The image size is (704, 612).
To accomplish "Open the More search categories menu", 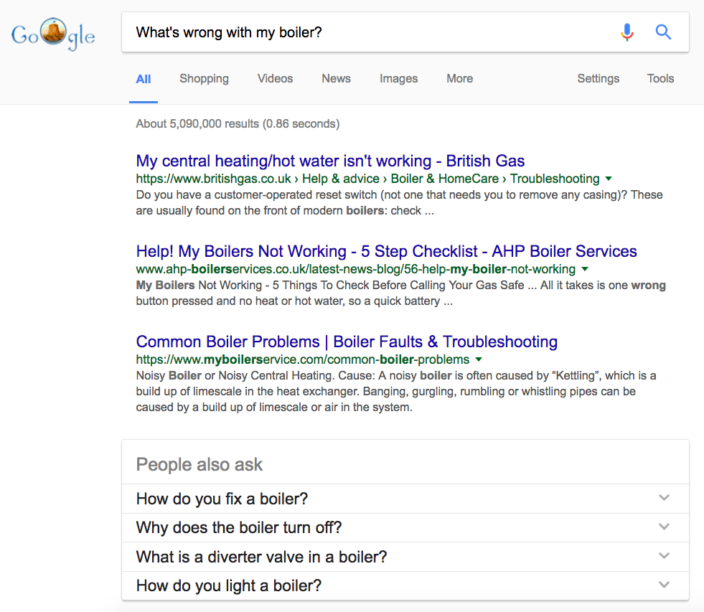I will pyautogui.click(x=459, y=79).
